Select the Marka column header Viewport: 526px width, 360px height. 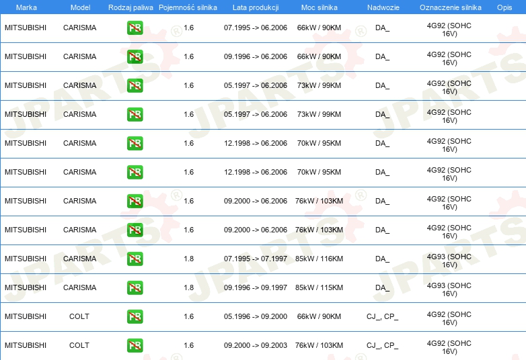click(x=26, y=7)
